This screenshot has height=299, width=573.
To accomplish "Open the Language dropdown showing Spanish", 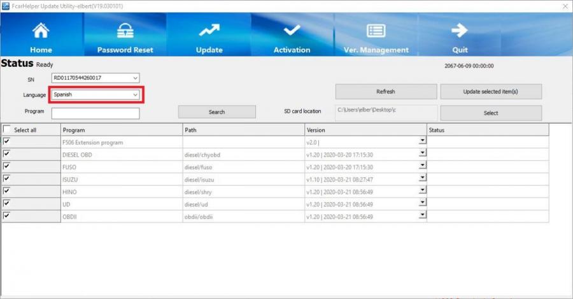I will point(135,94).
